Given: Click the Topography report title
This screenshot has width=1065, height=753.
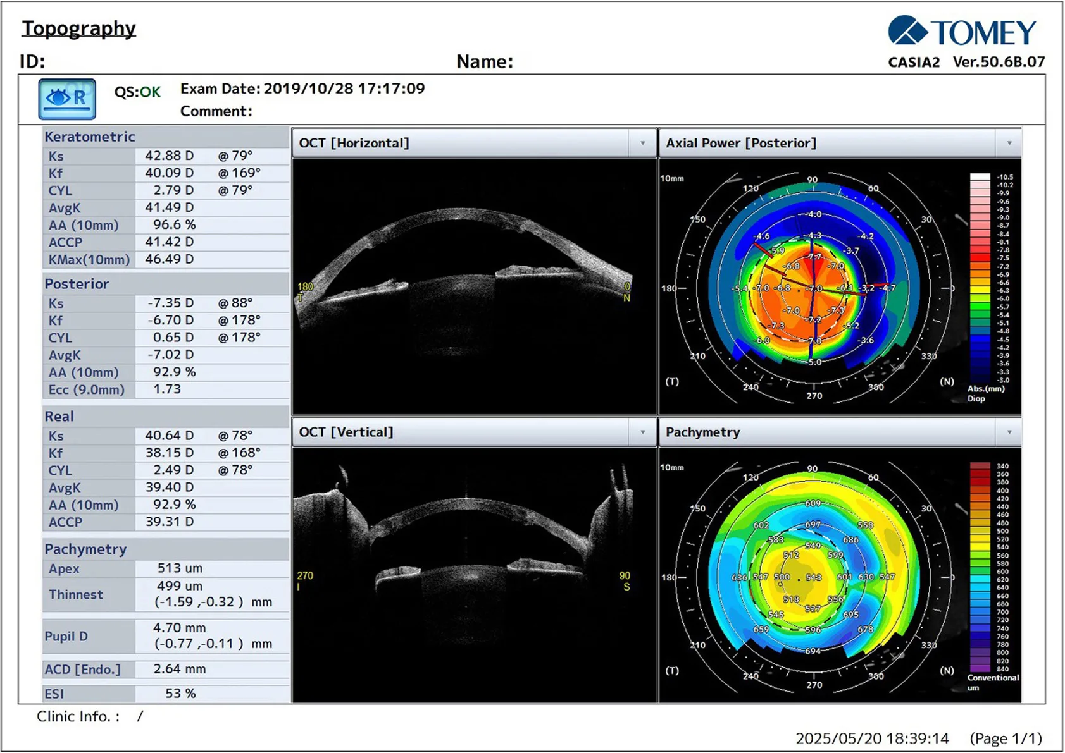Looking at the screenshot, I should click(x=79, y=28).
